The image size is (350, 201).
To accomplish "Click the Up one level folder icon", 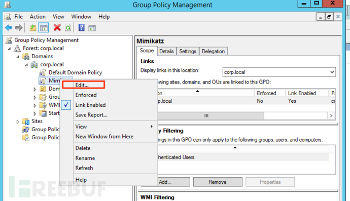I will coord(33,28).
